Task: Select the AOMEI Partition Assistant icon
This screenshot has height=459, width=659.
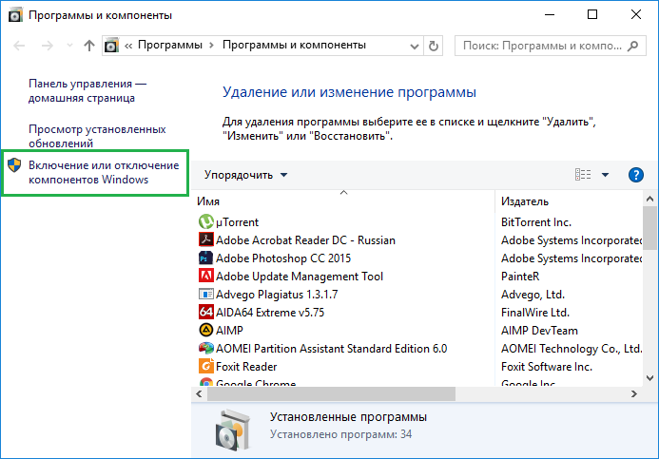Action: (x=205, y=348)
